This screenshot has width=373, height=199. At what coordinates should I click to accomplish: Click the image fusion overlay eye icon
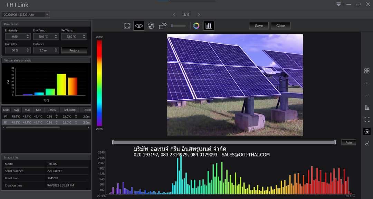coord(163,26)
